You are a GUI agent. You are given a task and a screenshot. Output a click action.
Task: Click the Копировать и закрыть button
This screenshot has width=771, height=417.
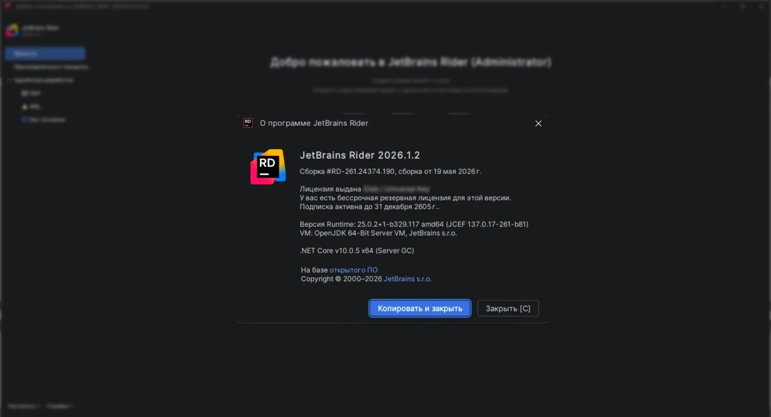(420, 309)
